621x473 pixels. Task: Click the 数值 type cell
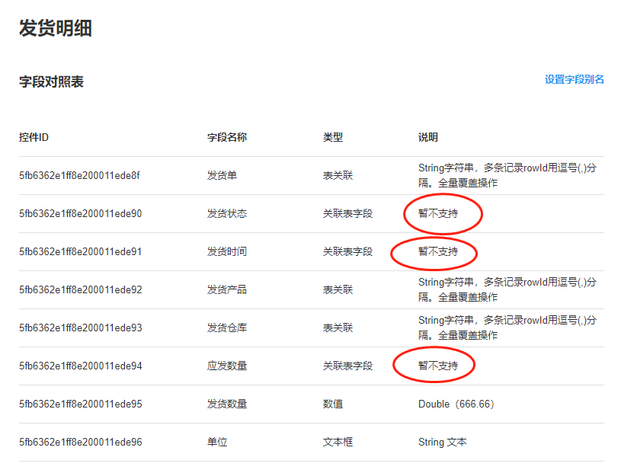pos(333,404)
